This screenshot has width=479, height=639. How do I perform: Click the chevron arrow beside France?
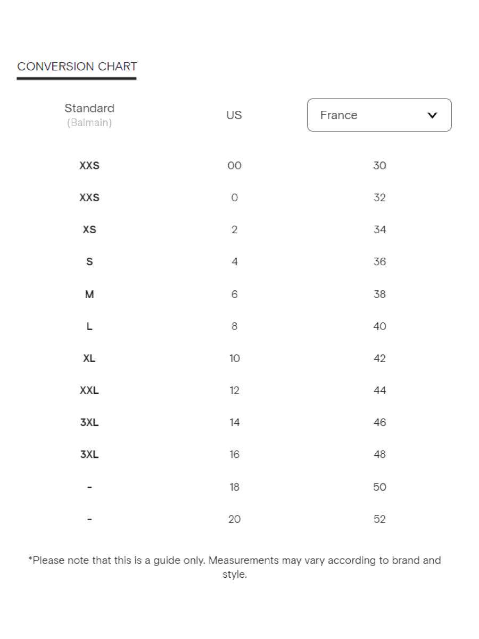[x=432, y=115]
